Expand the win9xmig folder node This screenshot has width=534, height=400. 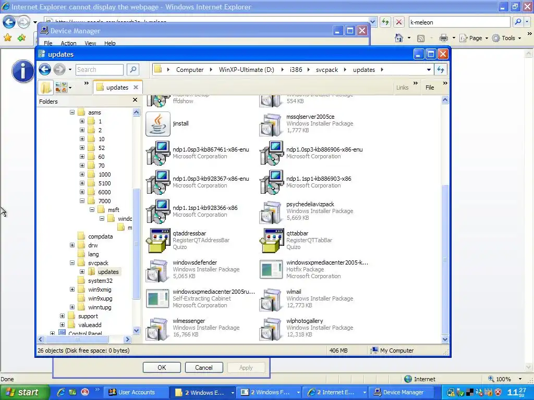click(x=72, y=289)
